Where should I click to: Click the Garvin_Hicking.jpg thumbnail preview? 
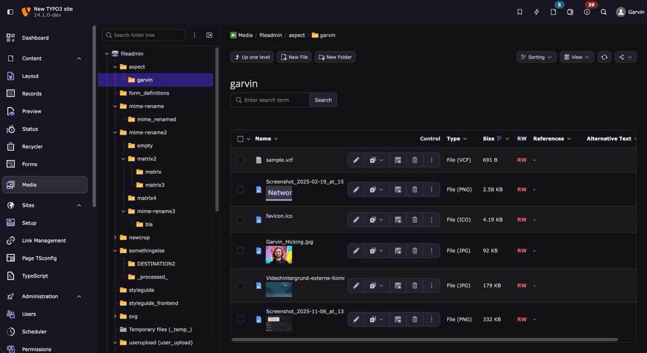[x=279, y=255]
